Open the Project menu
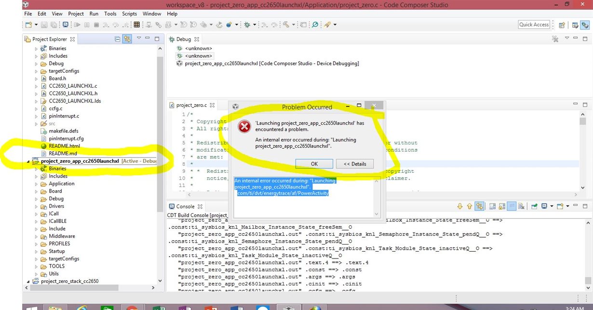This screenshot has width=593, height=310. pyautogui.click(x=76, y=14)
